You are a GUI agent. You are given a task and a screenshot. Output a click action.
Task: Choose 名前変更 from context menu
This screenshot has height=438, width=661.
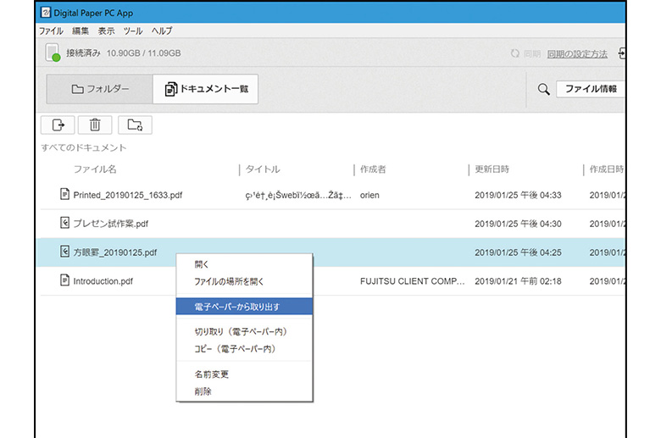pyautogui.click(x=211, y=374)
